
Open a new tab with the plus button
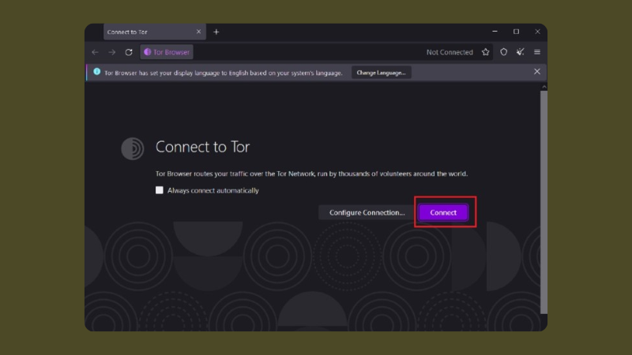tap(216, 32)
